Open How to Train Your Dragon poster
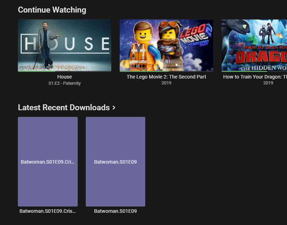The width and height of the screenshot is (287, 225). tap(254, 45)
